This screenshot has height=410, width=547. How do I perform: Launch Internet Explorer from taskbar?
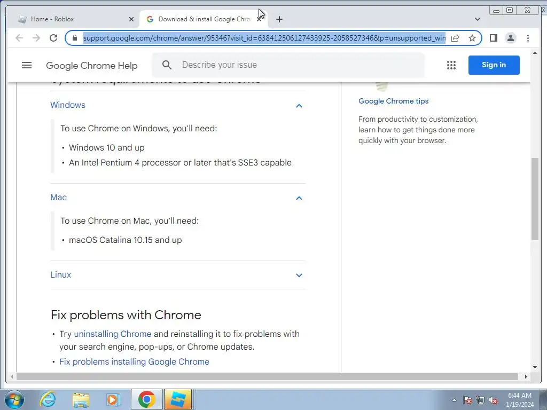(x=48, y=399)
